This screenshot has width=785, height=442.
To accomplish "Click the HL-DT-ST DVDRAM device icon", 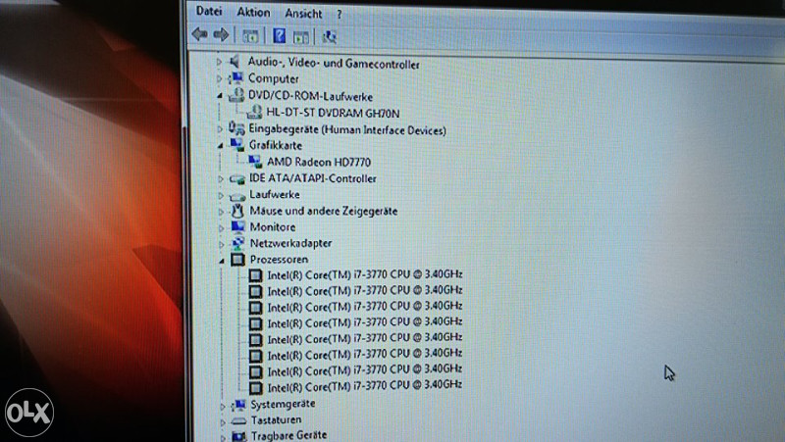I will tap(254, 112).
